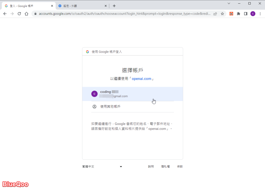
Task: Click the address bar URL field
Action: pyautogui.click(x=124, y=14)
